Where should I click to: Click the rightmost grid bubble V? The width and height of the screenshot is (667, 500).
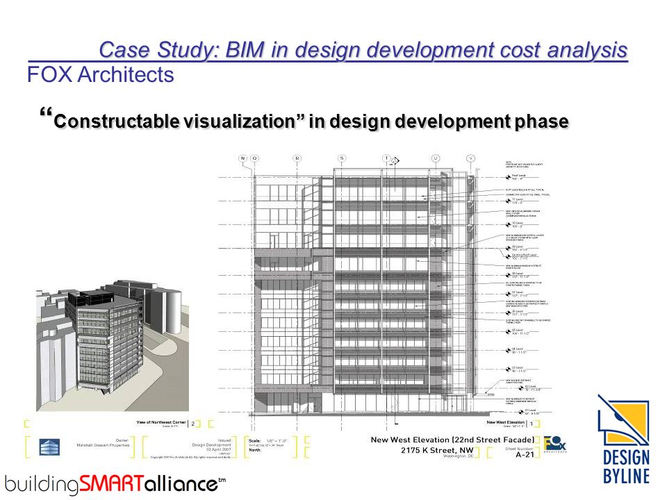point(470,158)
